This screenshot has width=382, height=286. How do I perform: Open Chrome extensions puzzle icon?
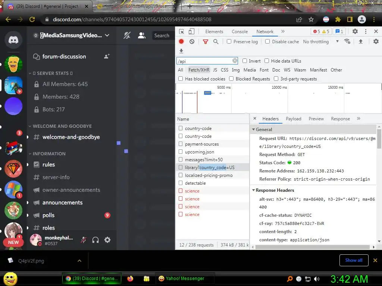point(338,19)
